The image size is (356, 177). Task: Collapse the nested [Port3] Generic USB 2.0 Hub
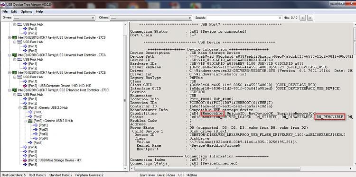(25, 121)
